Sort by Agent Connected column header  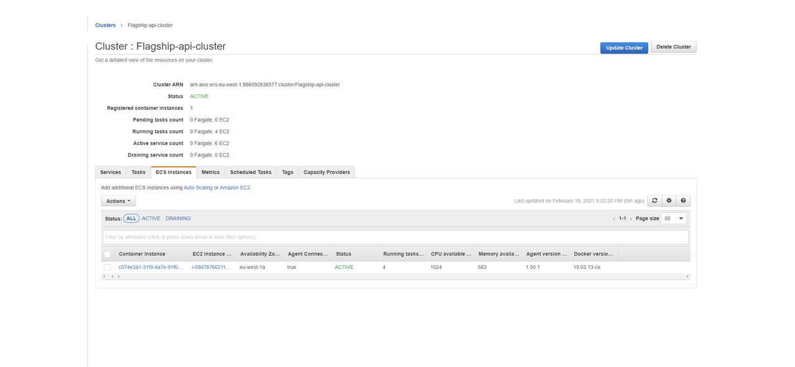pyautogui.click(x=308, y=254)
